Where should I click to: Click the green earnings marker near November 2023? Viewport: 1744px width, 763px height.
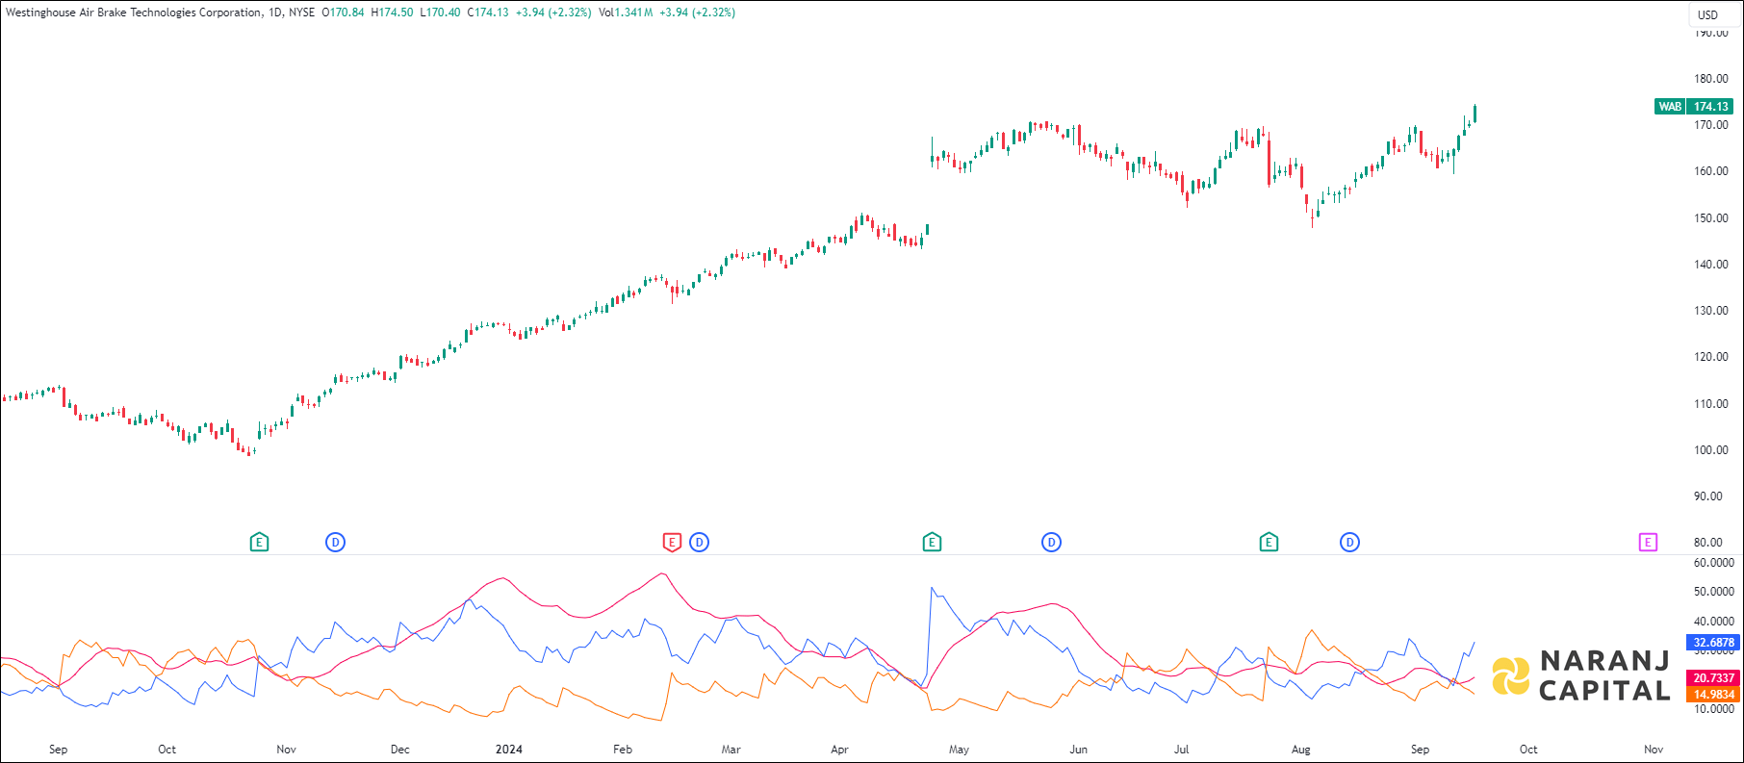tap(259, 543)
